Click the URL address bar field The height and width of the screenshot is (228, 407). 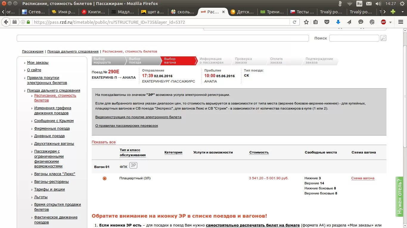(161, 22)
